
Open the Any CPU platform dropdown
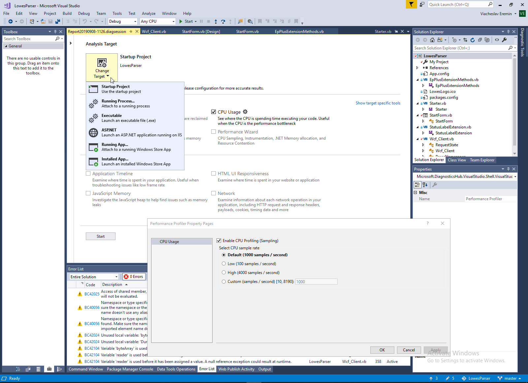[x=158, y=21]
